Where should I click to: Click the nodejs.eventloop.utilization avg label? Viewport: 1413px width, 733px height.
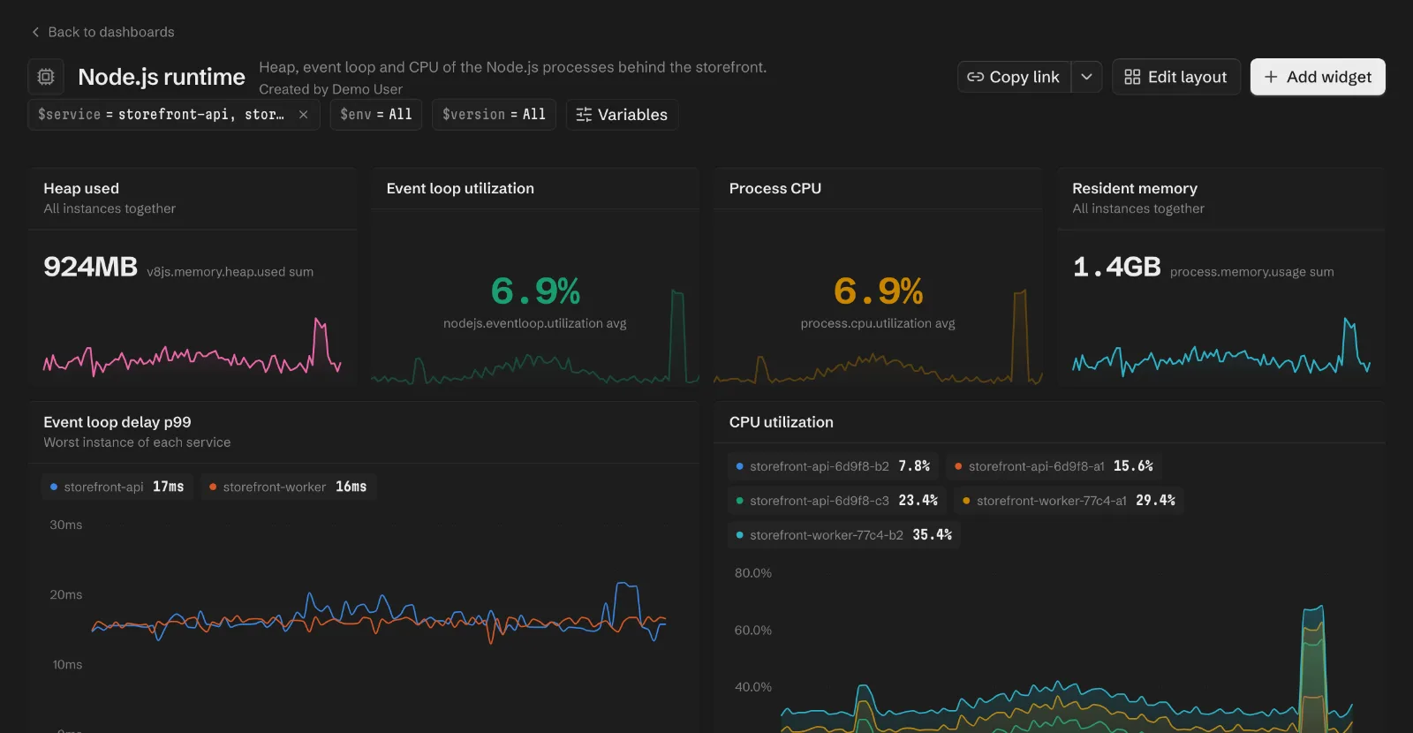point(535,323)
